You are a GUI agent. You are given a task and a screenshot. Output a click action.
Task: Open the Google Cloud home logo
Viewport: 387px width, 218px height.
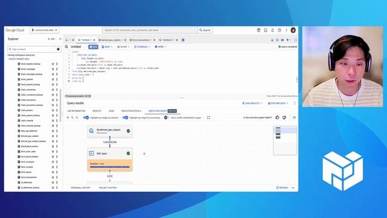point(15,30)
